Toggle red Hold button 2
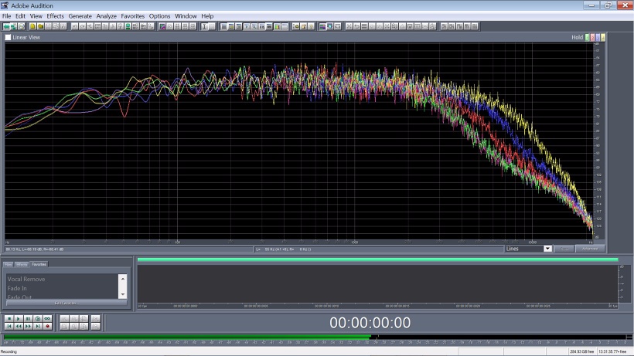 tap(592, 37)
